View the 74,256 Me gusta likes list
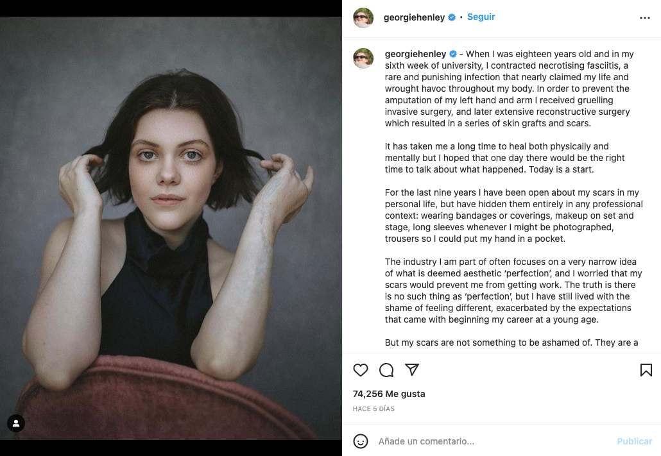The image size is (661, 456). pyautogui.click(x=389, y=394)
